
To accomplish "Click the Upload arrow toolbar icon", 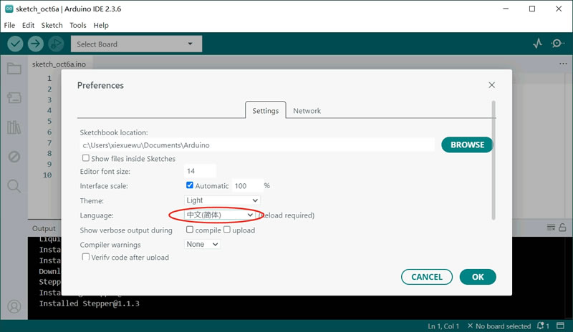I will tap(35, 44).
